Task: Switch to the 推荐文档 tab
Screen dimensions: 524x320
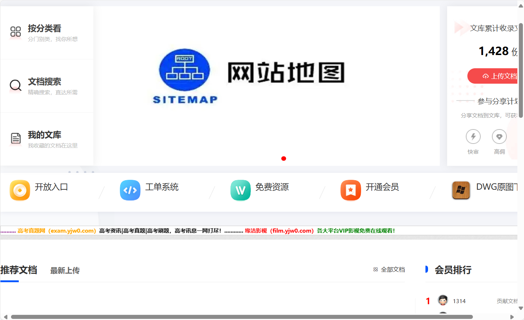Action: pos(19,270)
